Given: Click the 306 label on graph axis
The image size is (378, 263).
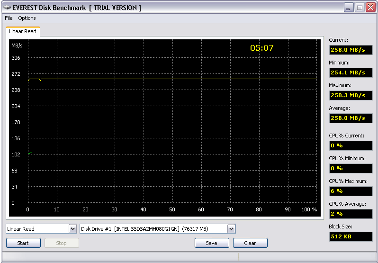Looking at the screenshot, I should [16, 58].
